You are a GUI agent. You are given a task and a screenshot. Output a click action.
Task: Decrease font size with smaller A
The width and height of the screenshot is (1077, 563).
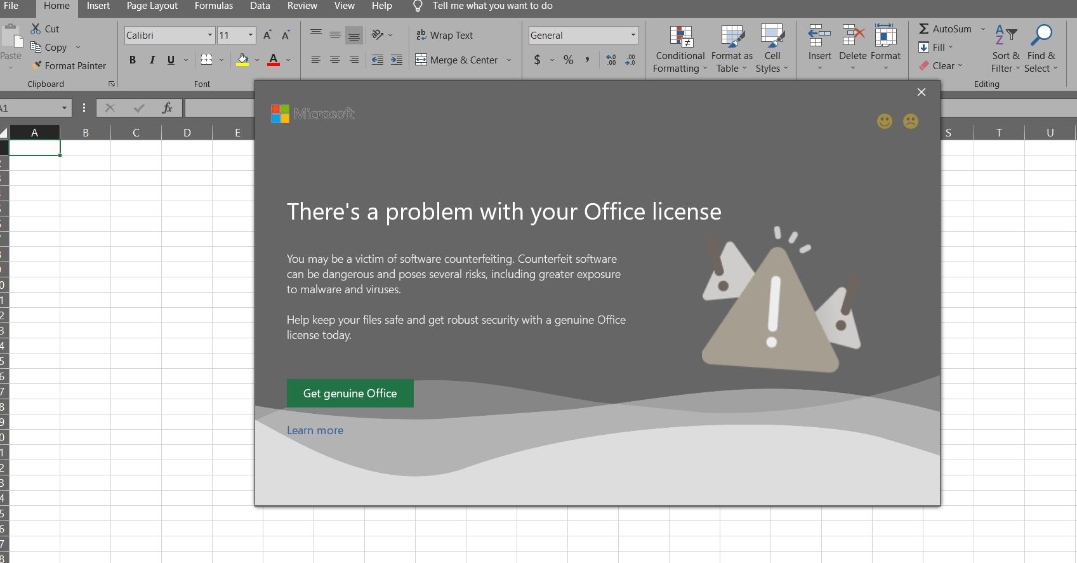286,35
